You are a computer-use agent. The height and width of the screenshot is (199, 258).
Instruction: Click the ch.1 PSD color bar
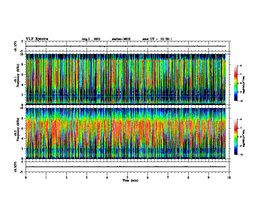click(236, 83)
